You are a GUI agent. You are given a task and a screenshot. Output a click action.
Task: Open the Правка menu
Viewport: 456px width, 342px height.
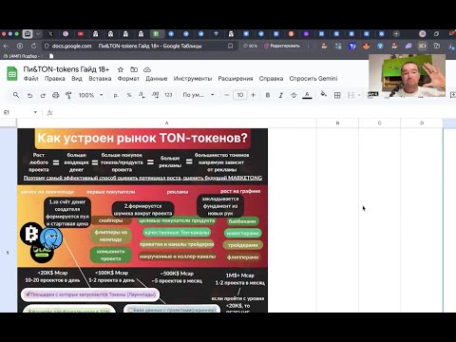[x=55, y=79]
